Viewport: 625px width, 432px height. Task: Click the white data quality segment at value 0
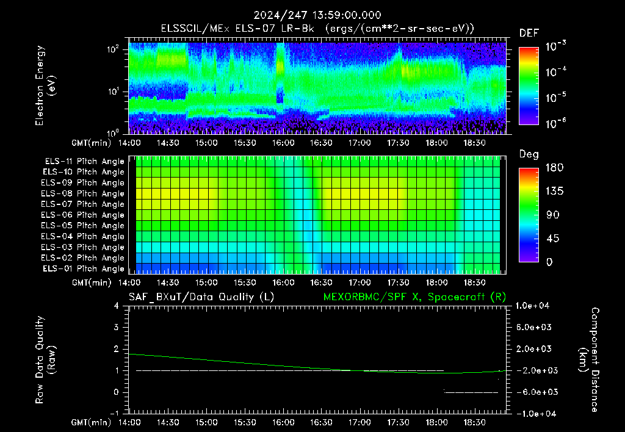tap(471, 392)
